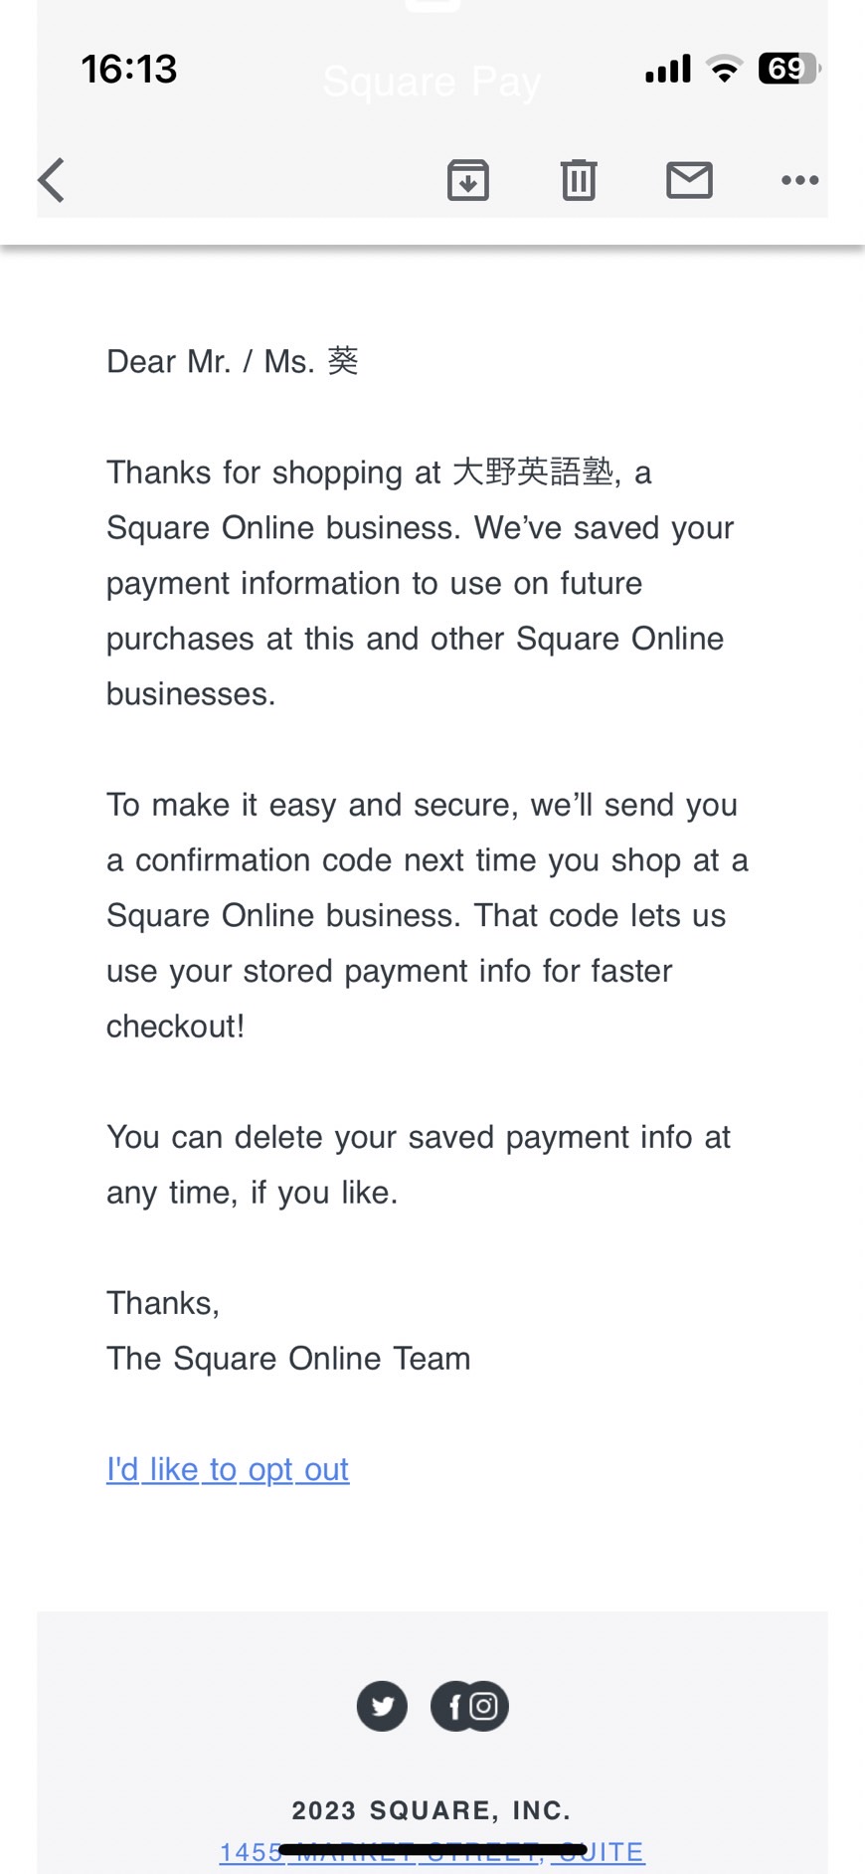Open the 1455 Market Street address link

click(432, 1852)
